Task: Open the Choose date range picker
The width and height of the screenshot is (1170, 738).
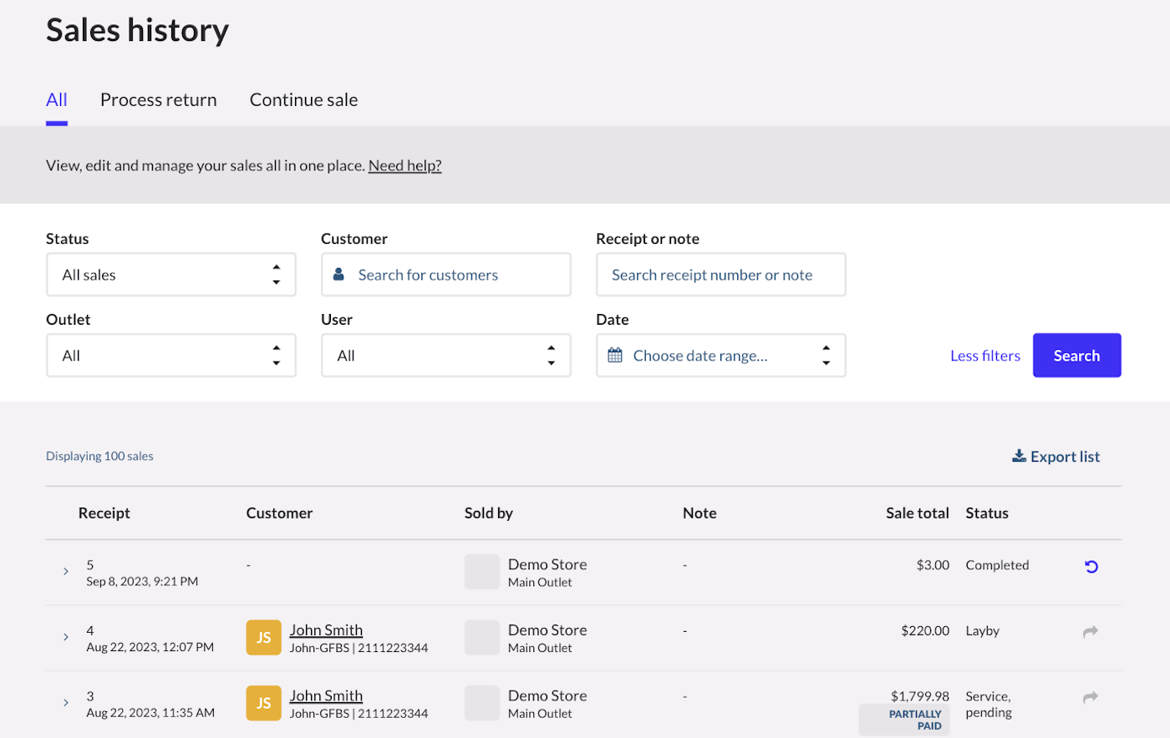Action: tap(720, 356)
